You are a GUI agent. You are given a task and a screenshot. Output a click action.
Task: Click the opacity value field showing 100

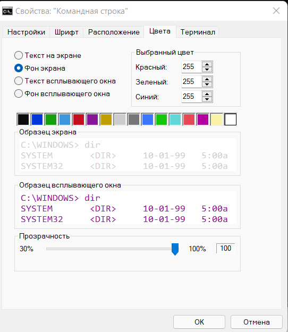[x=225, y=249]
